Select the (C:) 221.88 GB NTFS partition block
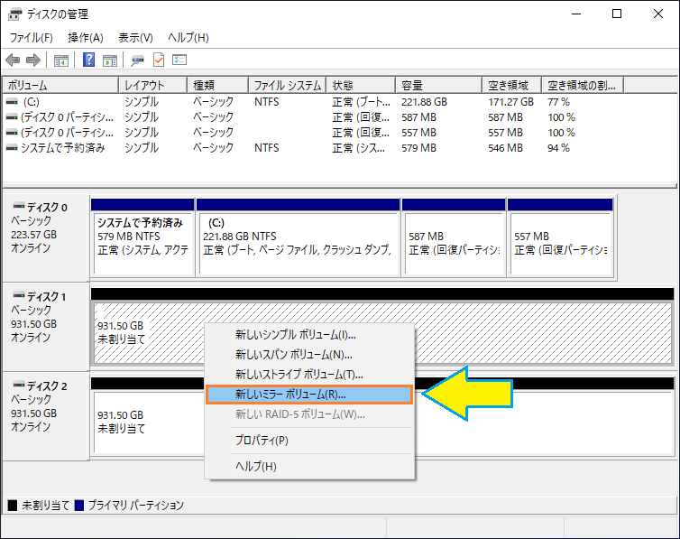Screen dimensions: 680x539 tap(298, 237)
